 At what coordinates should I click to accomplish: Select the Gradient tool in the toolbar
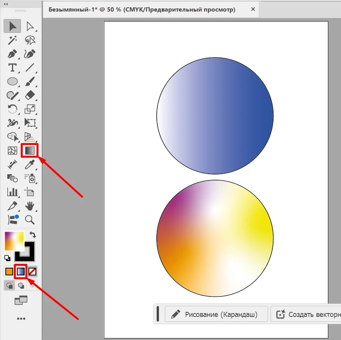coord(30,150)
